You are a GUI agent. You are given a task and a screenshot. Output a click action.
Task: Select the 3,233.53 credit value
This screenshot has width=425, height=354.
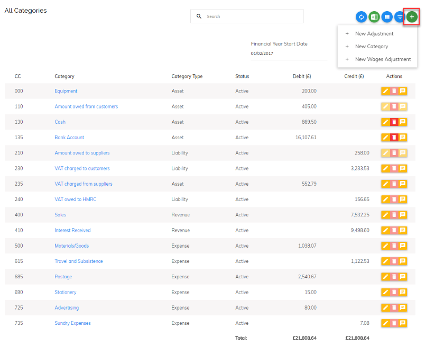tap(360, 168)
